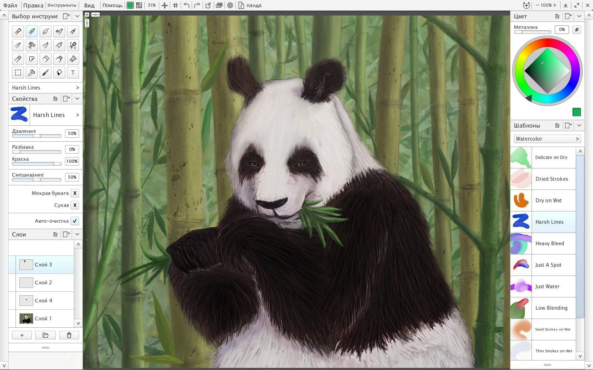Click the Redo arrow in the toolbar
593x370 pixels.
[197, 5]
